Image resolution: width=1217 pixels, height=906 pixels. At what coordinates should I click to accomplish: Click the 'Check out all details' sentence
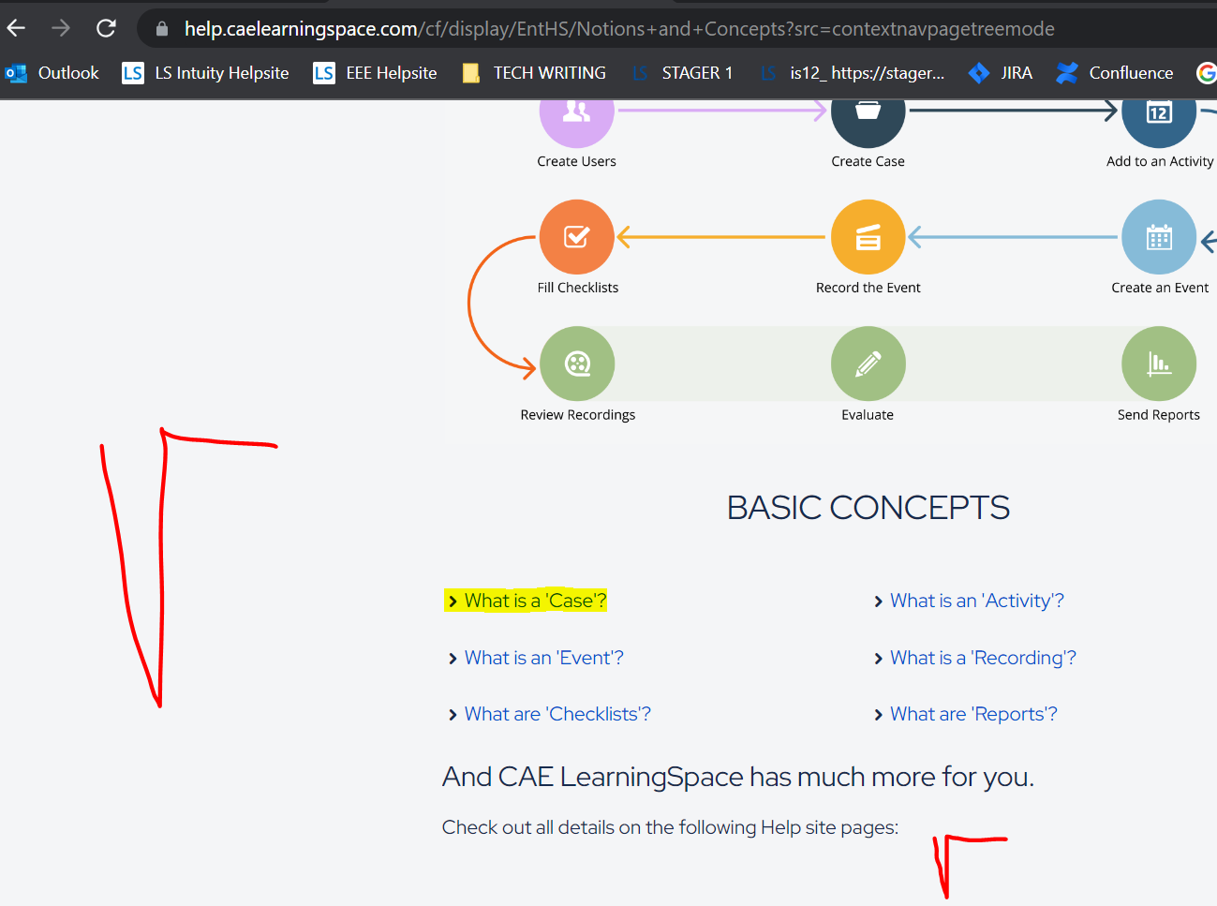(670, 827)
